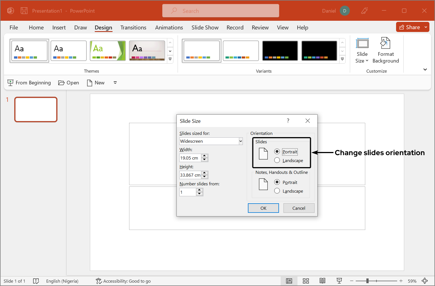This screenshot has height=286, width=435.
Task: Click the zoom slider handle
Action: pyautogui.click(x=367, y=281)
